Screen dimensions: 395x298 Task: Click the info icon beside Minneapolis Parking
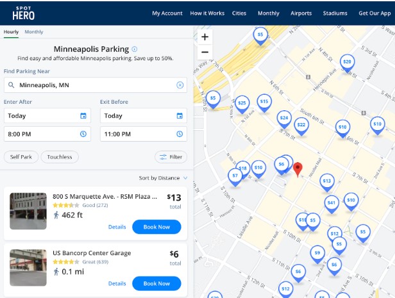(x=135, y=49)
